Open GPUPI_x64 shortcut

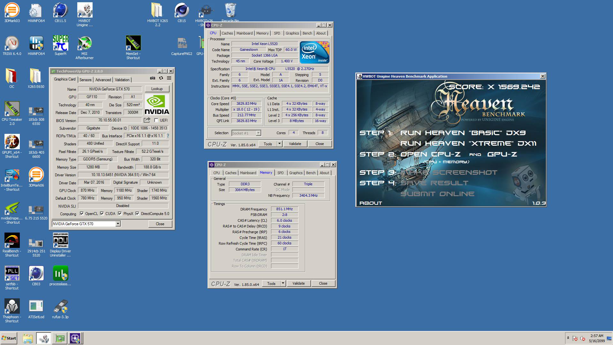pyautogui.click(x=12, y=146)
